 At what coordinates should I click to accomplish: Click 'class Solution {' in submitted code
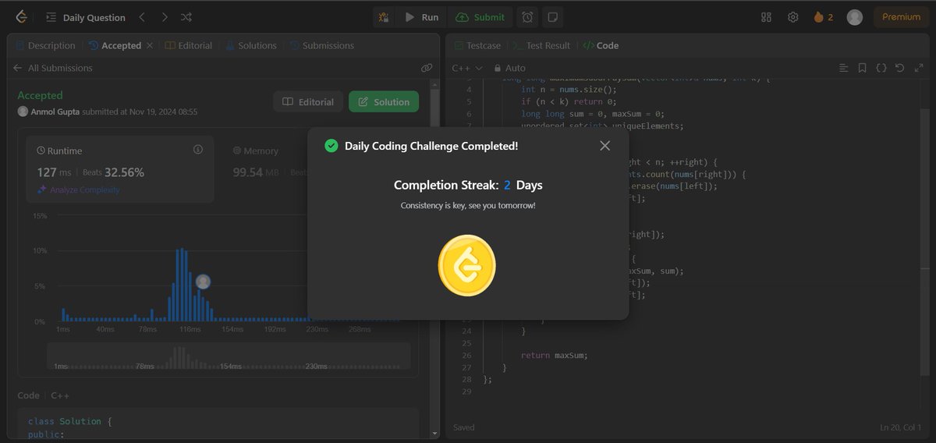[70, 421]
